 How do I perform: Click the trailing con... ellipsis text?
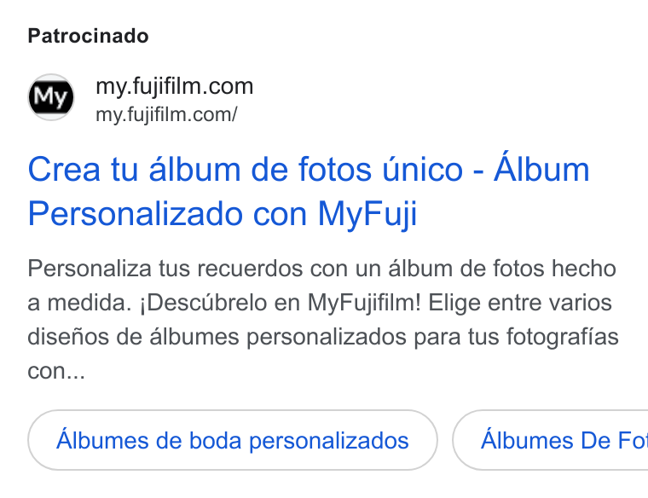[56, 371]
